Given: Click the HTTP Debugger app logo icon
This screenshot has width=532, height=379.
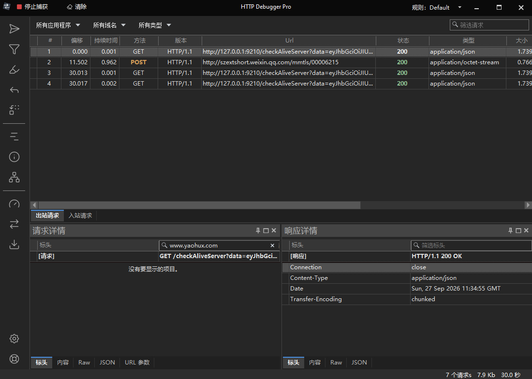Looking at the screenshot, I should click(x=6, y=6).
